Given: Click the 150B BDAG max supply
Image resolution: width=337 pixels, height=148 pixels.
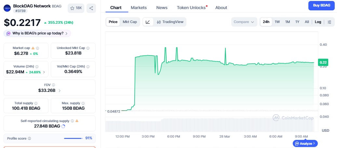Looking at the screenshot, I should coord(73,108).
